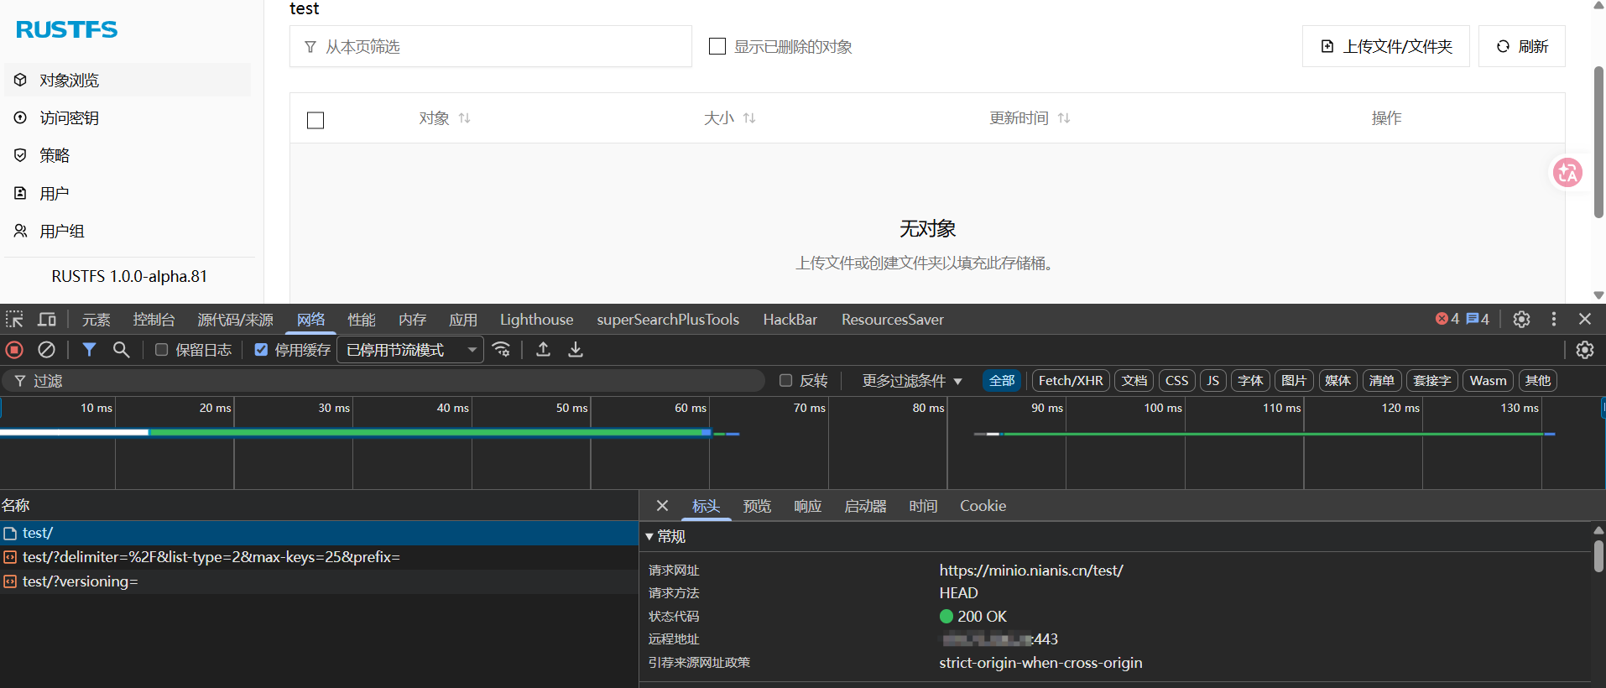Uncheck the 停用缓存 checkbox
1606x688 pixels.
[261, 350]
